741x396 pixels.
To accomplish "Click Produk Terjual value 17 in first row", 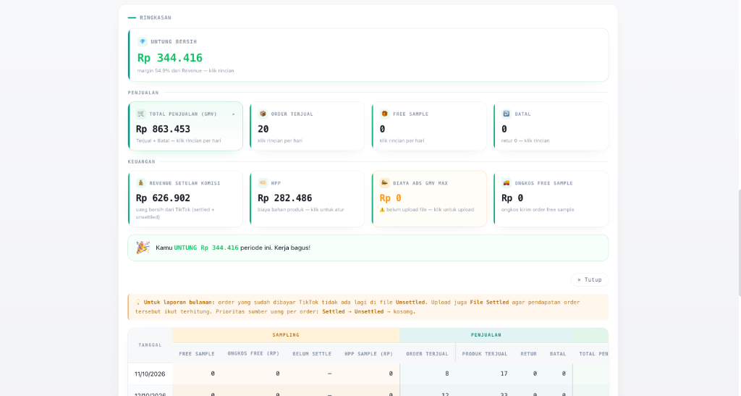I will 504,374.
